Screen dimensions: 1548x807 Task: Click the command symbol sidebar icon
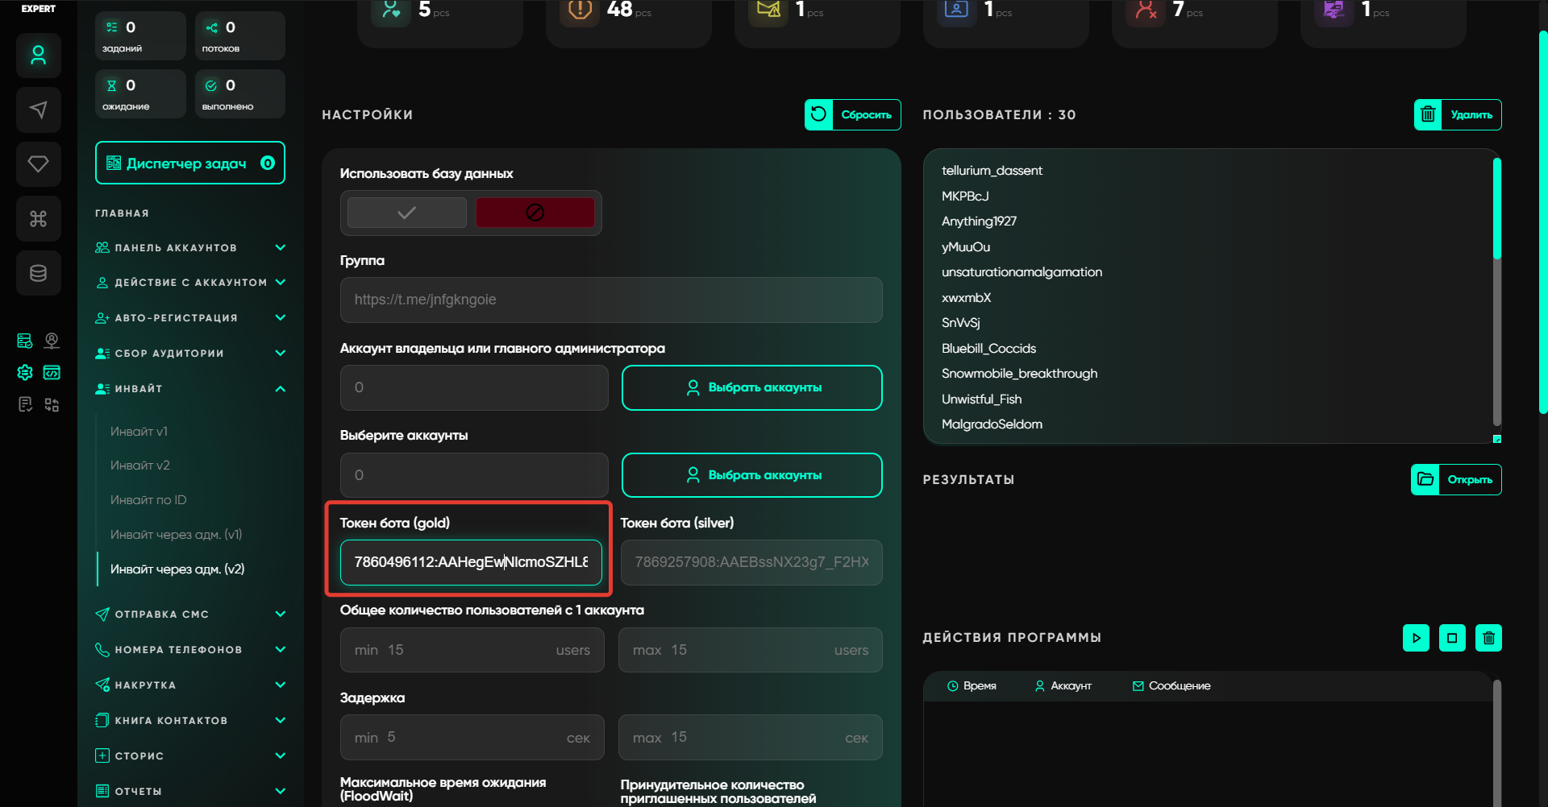[x=38, y=219]
